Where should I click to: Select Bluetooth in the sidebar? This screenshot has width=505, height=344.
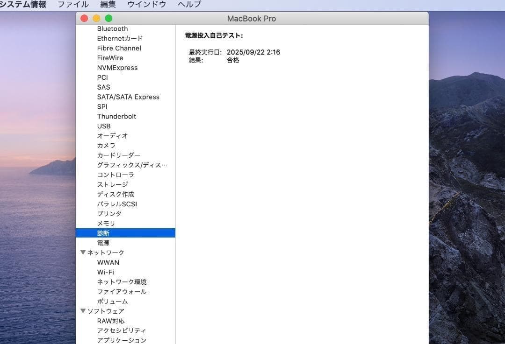tap(112, 28)
